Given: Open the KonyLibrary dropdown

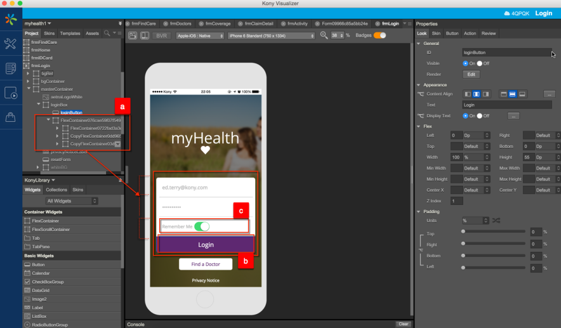Looking at the screenshot, I should click(39, 180).
